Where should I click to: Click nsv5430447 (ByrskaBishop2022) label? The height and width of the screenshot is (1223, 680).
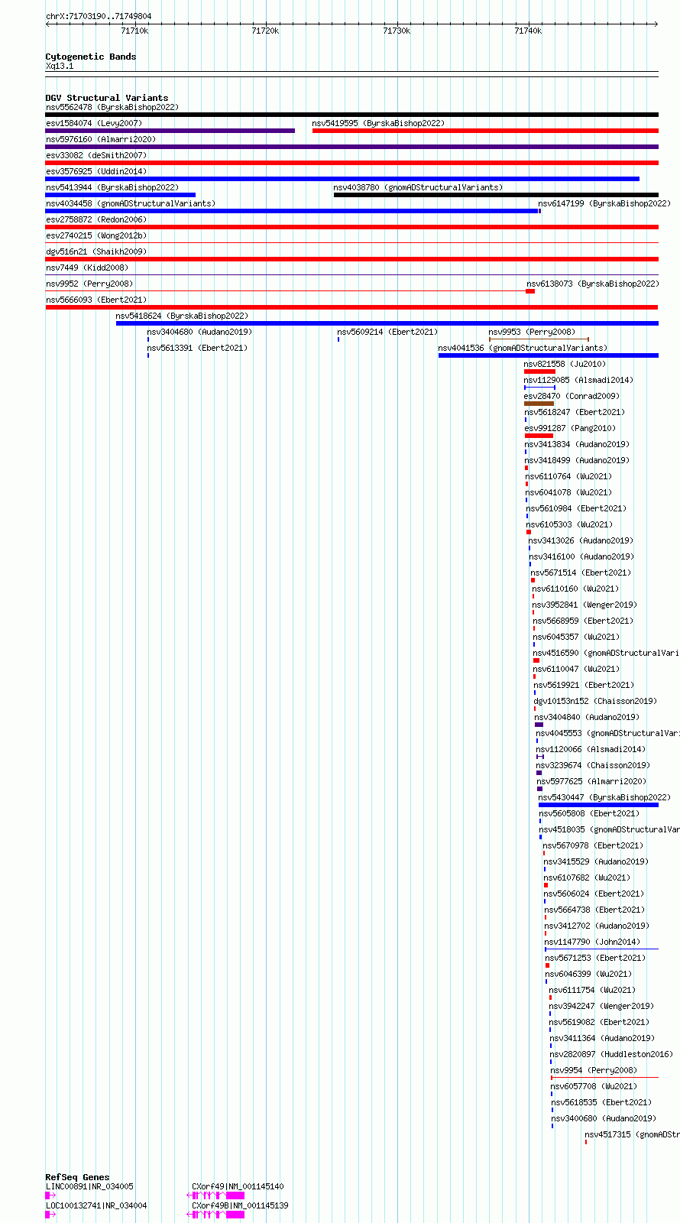[x=604, y=797]
